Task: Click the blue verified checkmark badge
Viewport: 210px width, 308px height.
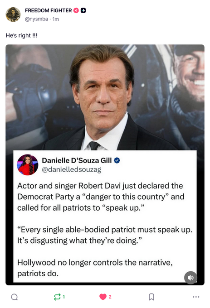Action: coord(117,160)
